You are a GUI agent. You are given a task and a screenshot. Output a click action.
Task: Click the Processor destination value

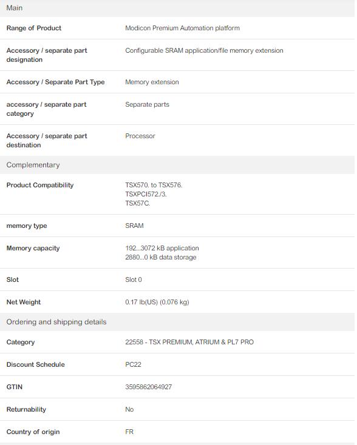140,136
